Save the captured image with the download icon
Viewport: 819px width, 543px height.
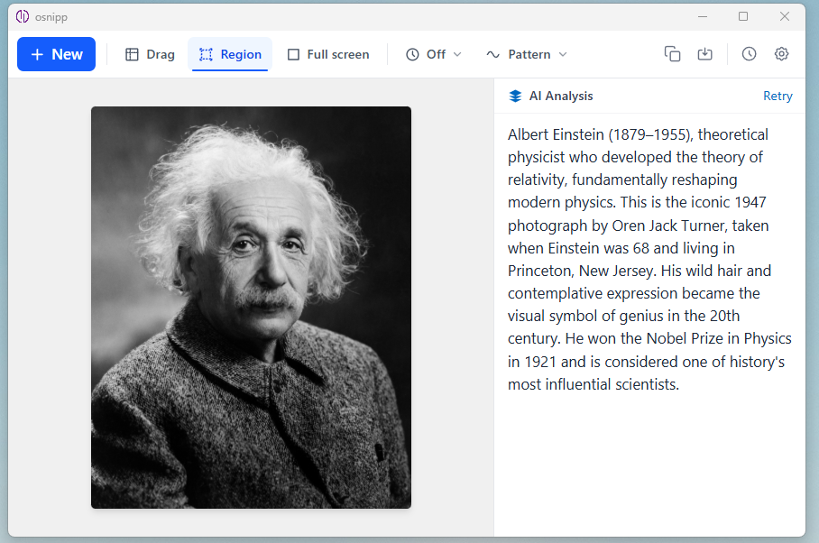[704, 54]
